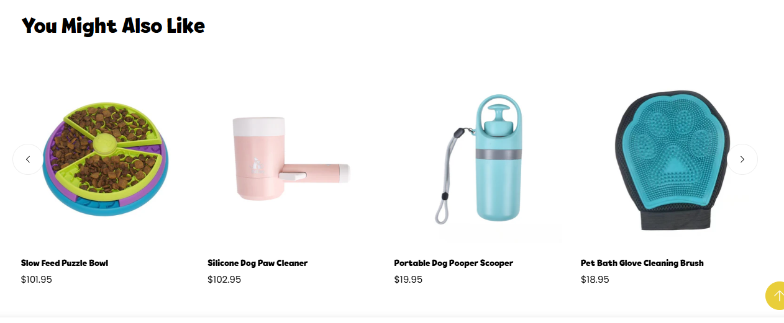The width and height of the screenshot is (784, 323).
Task: Jump back to top with yellow arrow button
Action: tap(776, 296)
